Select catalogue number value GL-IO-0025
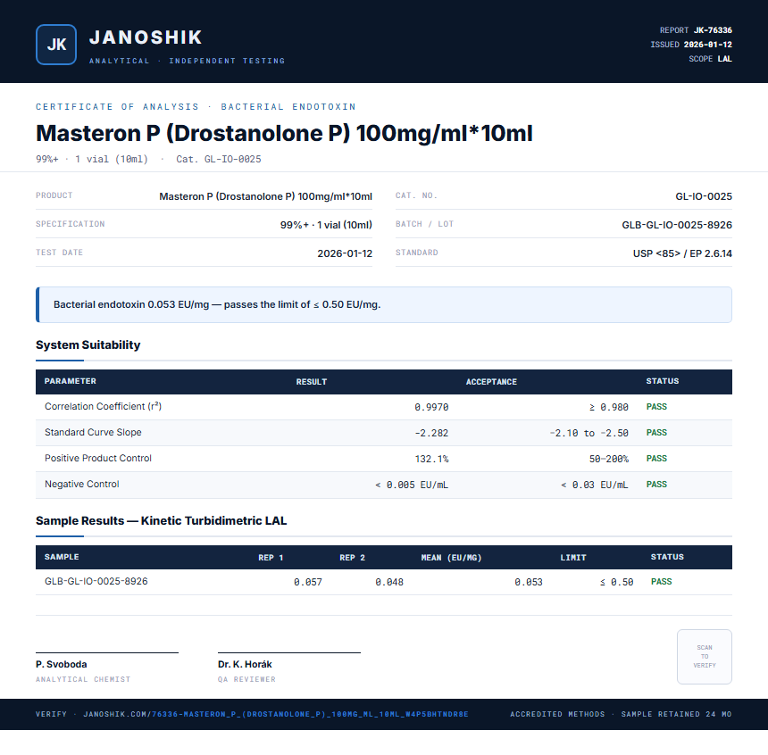 click(704, 196)
